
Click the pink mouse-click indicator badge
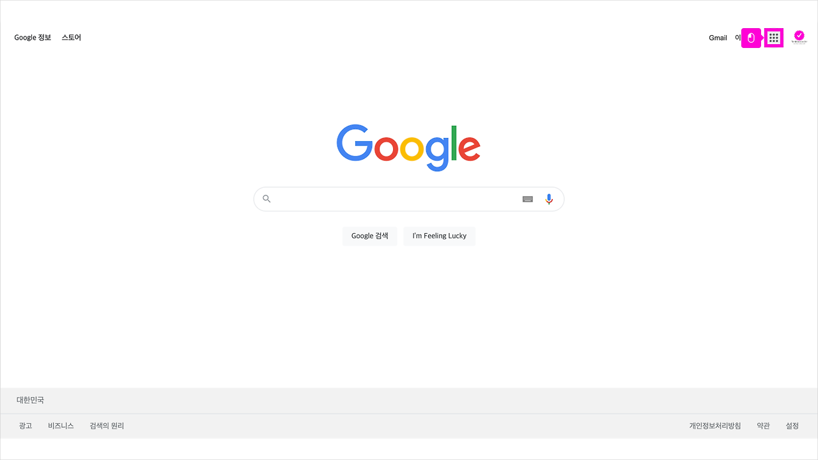click(752, 38)
